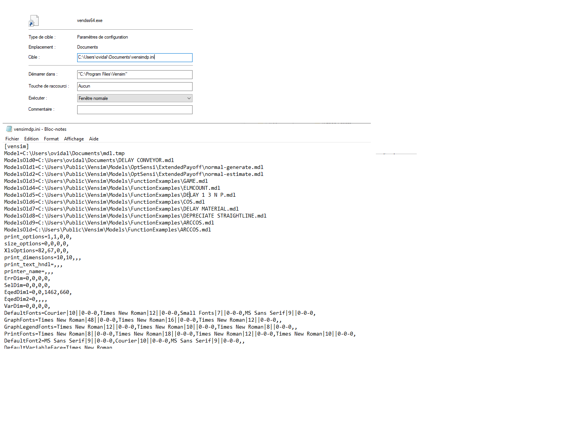Click the Notepad icon beside vensimdp.ini title
568x432 pixels.
click(x=9, y=129)
